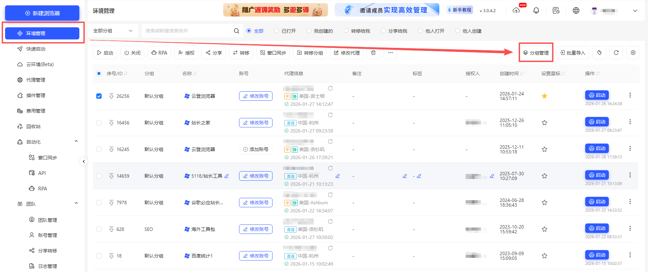Open the more options ellipsis in toolbar
The width and height of the screenshot is (648, 272).
point(390,53)
